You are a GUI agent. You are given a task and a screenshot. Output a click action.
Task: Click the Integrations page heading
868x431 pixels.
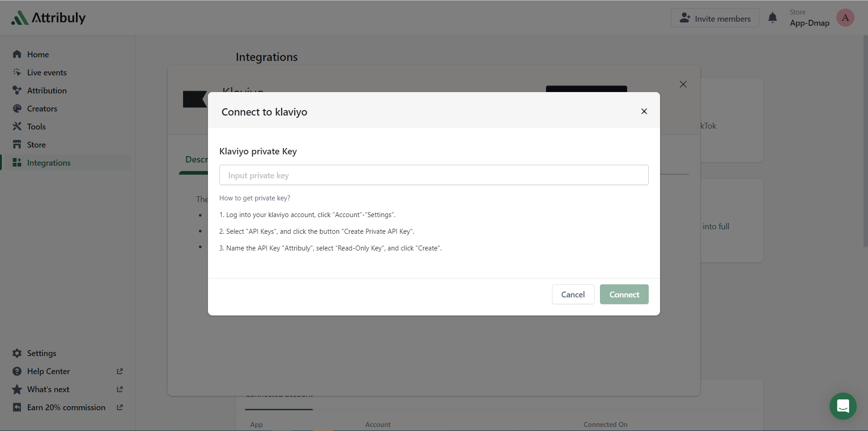(267, 57)
